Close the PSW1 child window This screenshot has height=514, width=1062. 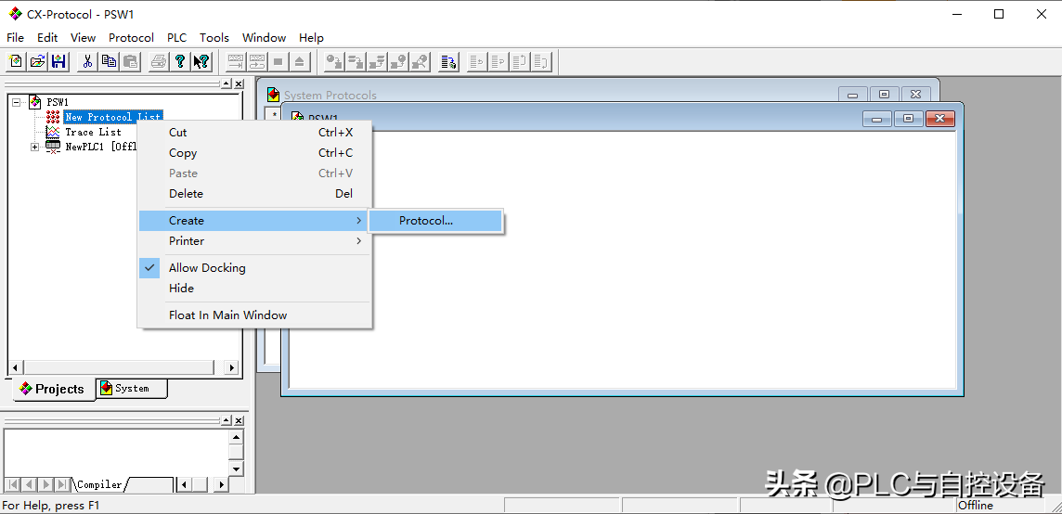940,119
